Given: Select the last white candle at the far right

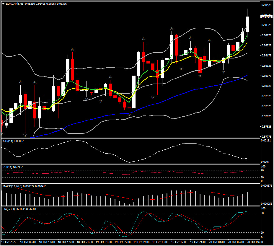Looking at the screenshot, I should [247, 24].
